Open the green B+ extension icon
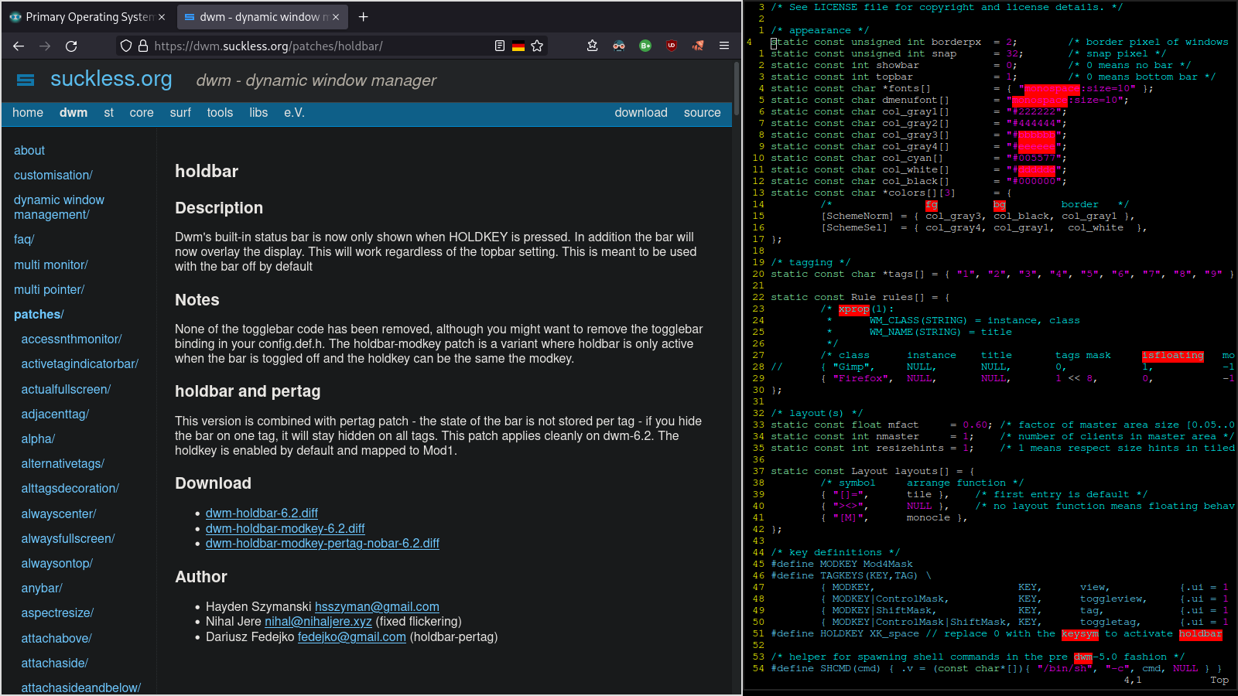1238x696 pixels. click(645, 46)
